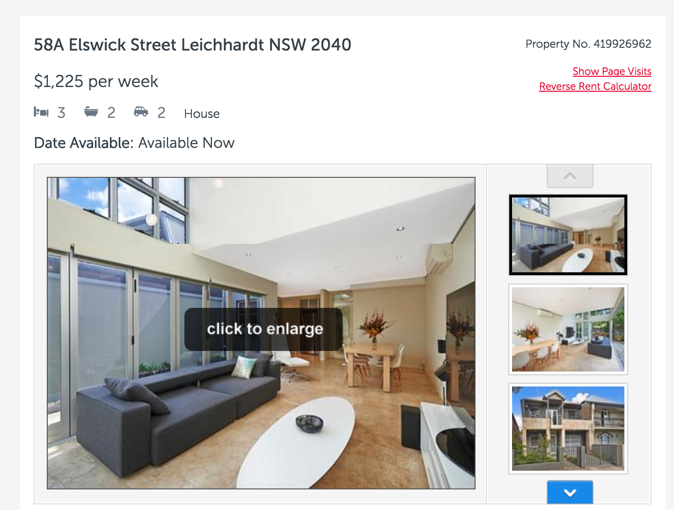Click the bedroom count number 3

point(61,113)
